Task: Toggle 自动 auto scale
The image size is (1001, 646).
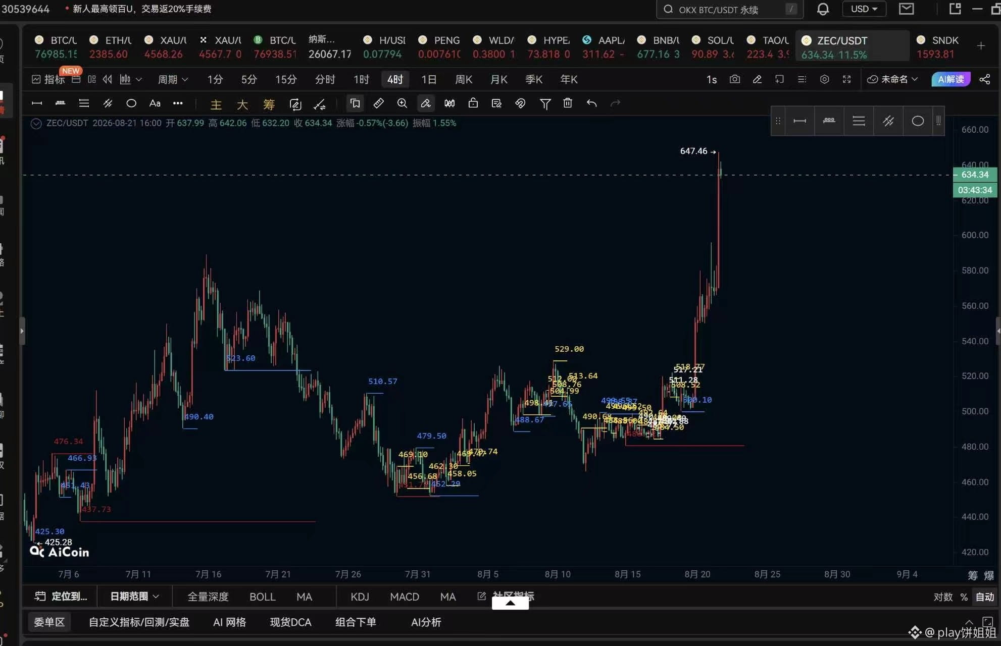Action: [x=985, y=597]
